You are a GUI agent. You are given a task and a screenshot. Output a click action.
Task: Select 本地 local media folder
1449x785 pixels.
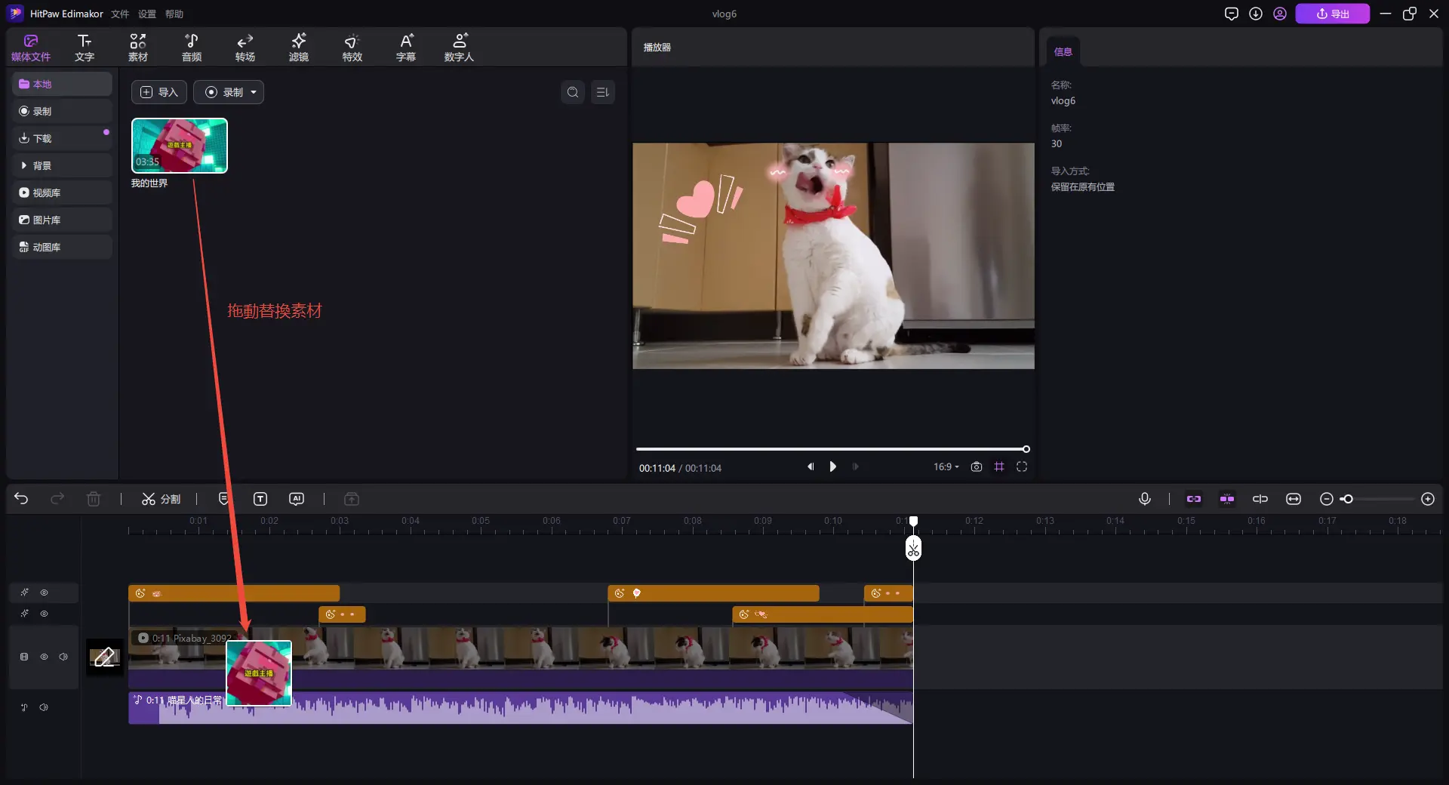tap(62, 84)
